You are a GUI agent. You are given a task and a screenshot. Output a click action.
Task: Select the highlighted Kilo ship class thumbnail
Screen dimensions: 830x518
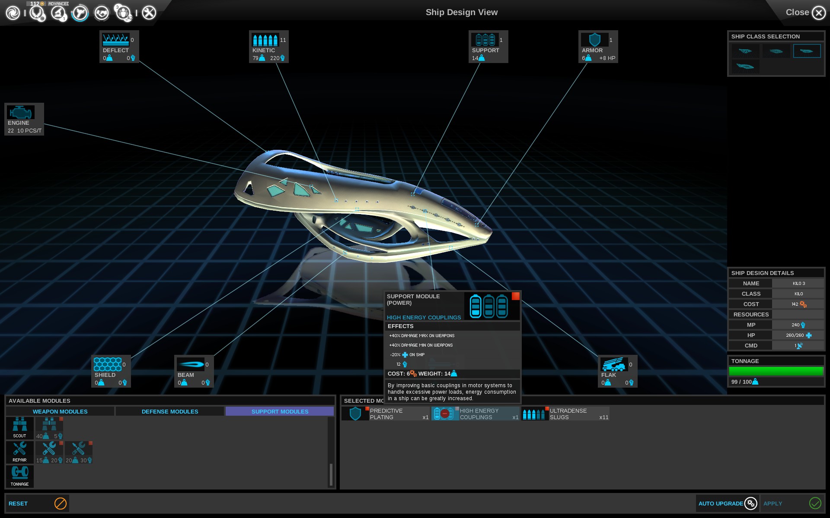click(807, 51)
